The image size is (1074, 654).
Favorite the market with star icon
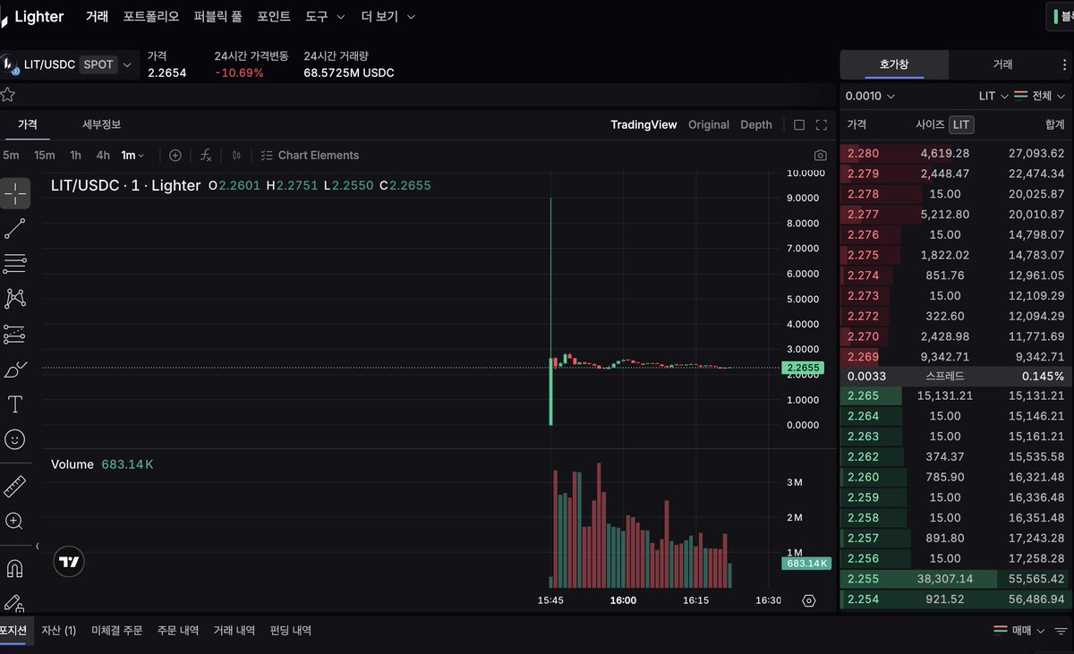[8, 95]
